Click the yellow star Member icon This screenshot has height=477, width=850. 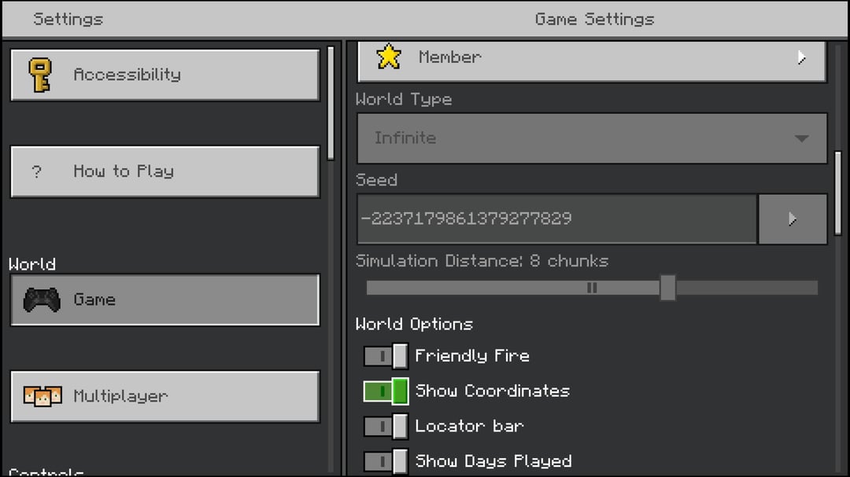click(389, 57)
